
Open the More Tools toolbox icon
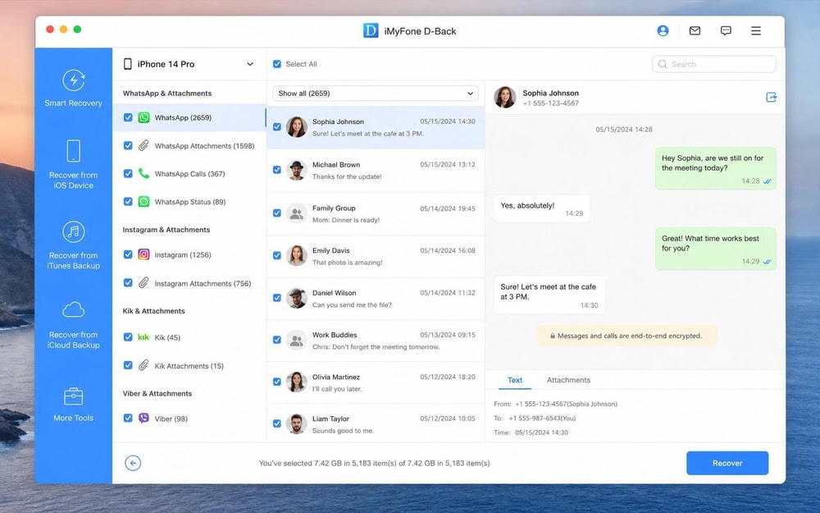coord(73,396)
